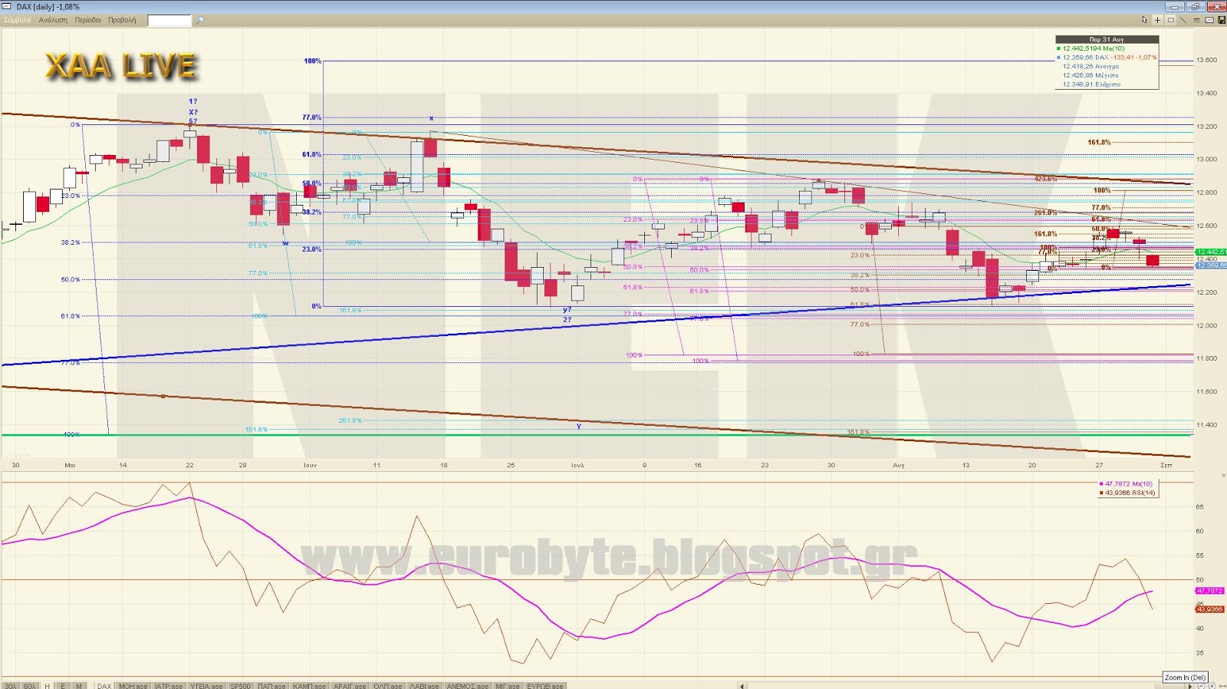
Task: Select the arrow pointer tool in toolbar
Action: [x=1144, y=20]
